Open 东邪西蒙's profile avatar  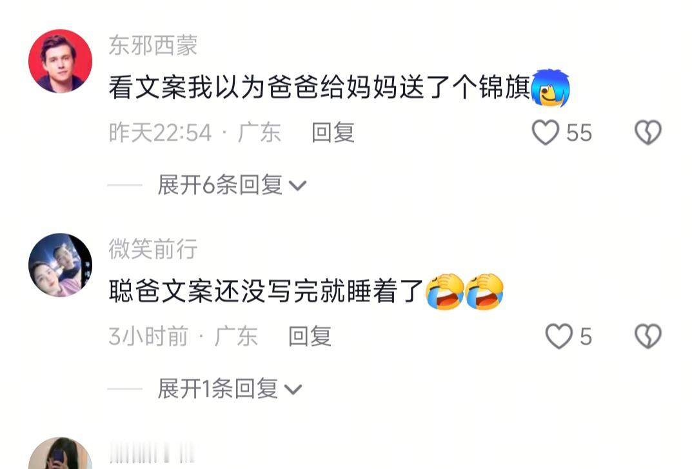61,61
